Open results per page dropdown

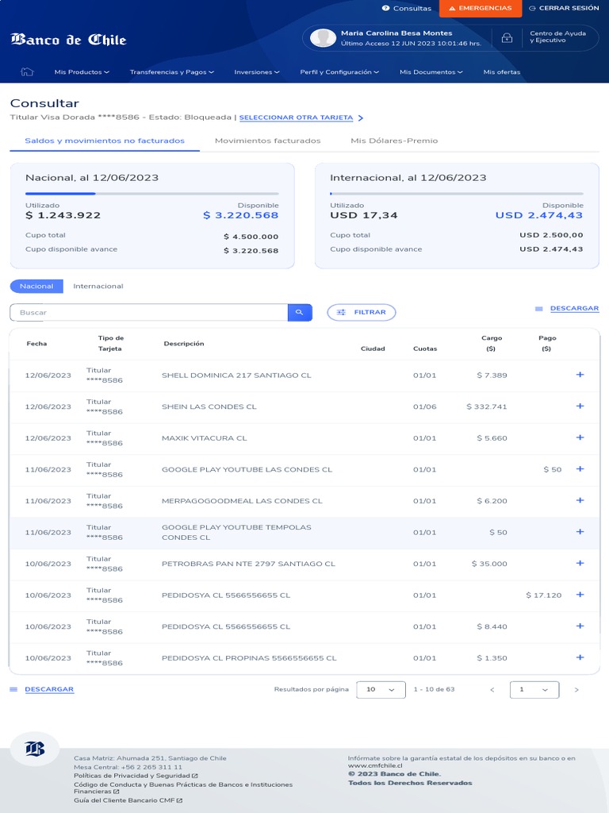381,690
